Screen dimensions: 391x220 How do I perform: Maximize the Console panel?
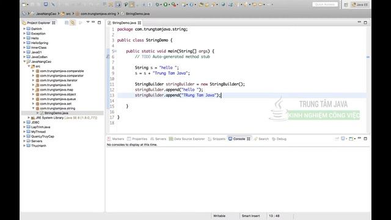[x=365, y=139]
